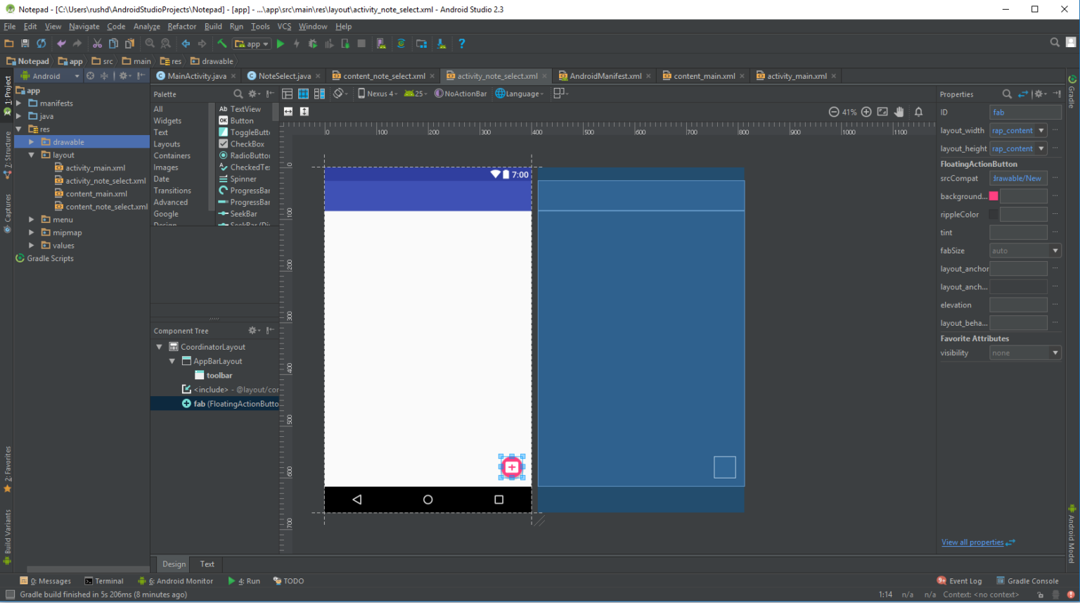Expand the menu folder in project tree
Screen dimensions: 1080x603
(31, 220)
